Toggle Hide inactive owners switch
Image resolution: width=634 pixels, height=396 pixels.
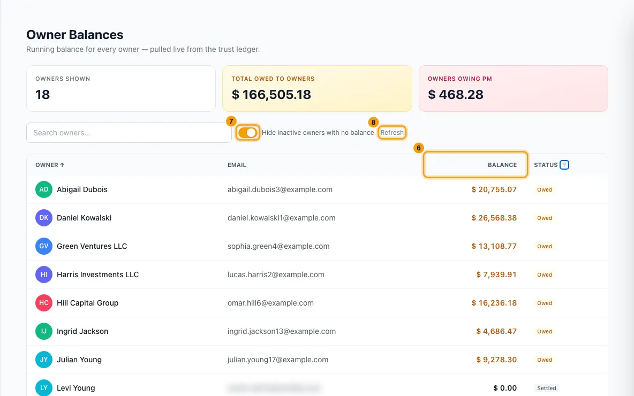click(247, 133)
